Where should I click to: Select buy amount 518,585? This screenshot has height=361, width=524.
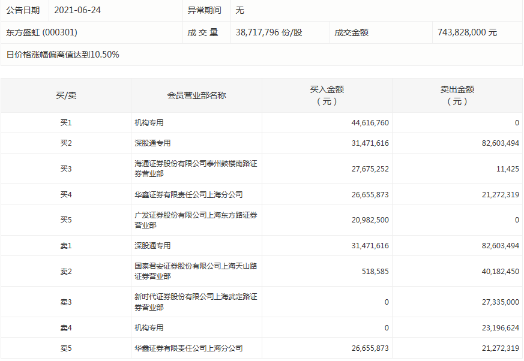click(x=375, y=272)
